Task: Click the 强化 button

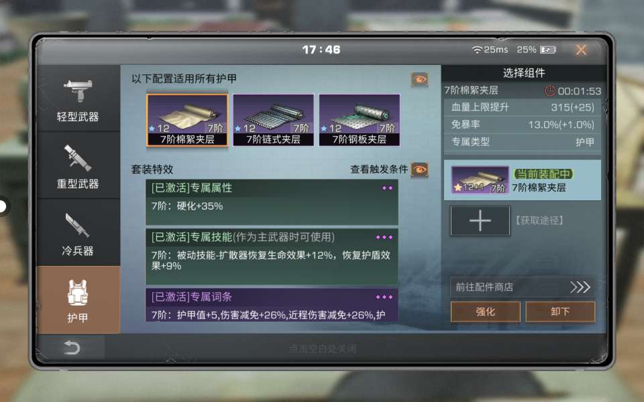Action: click(486, 312)
